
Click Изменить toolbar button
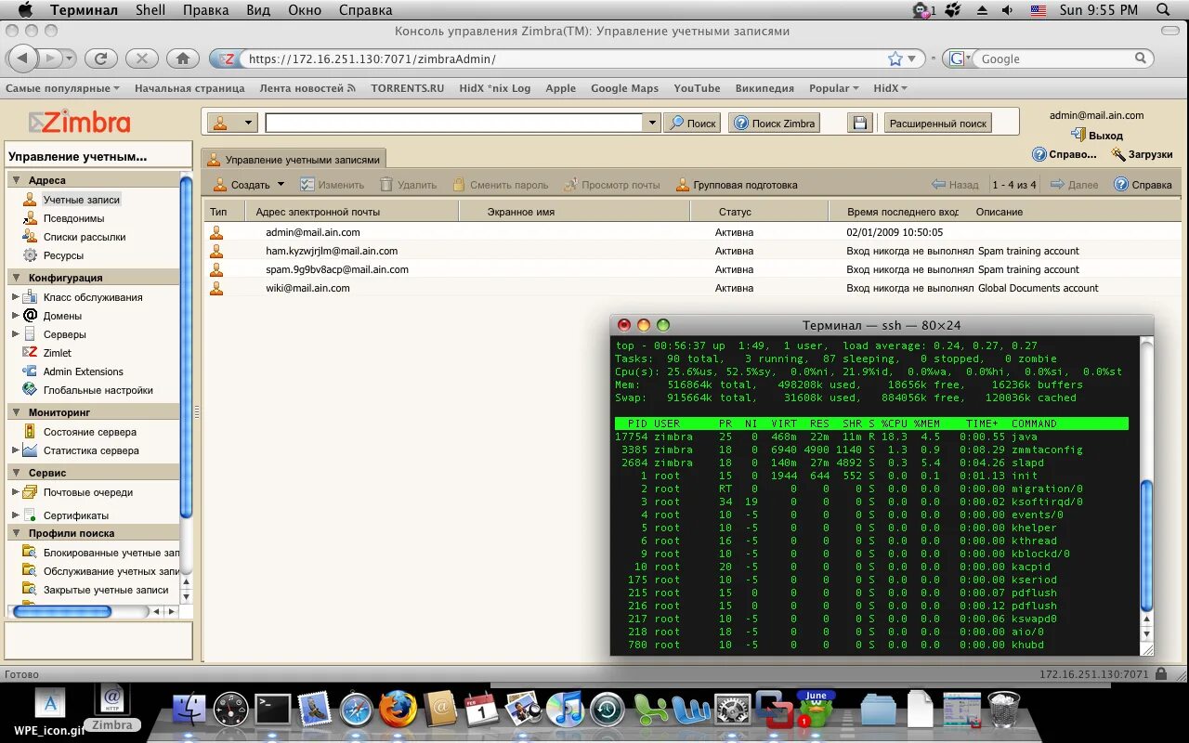332,185
